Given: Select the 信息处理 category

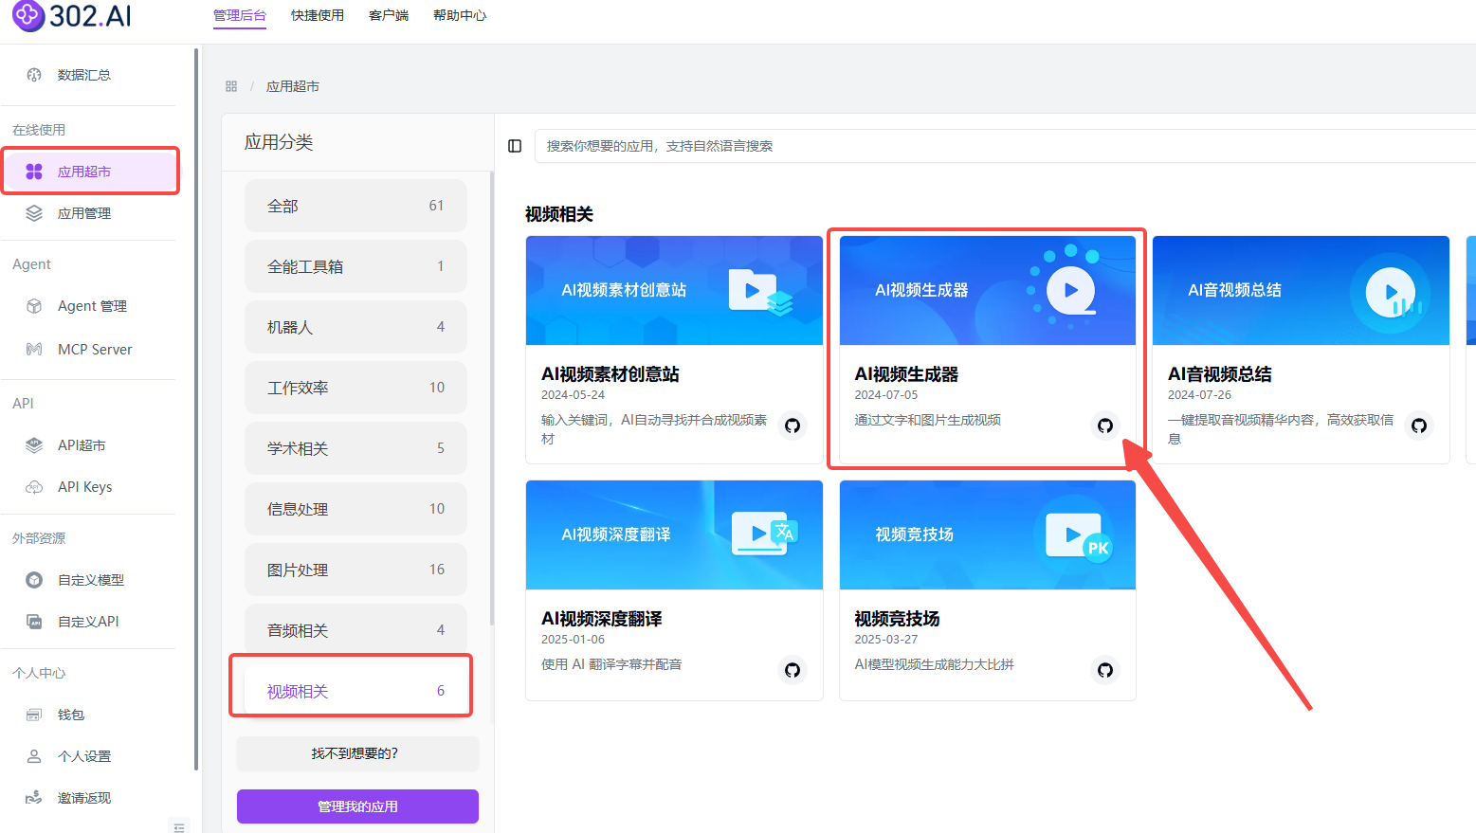Looking at the screenshot, I should [x=355, y=509].
